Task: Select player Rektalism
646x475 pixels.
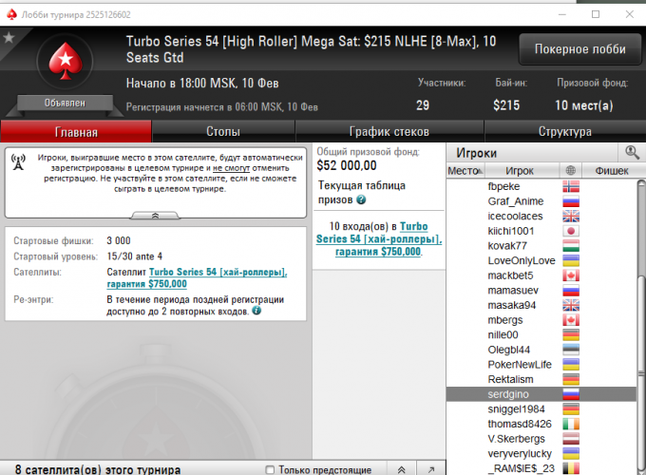Action: 541,379
